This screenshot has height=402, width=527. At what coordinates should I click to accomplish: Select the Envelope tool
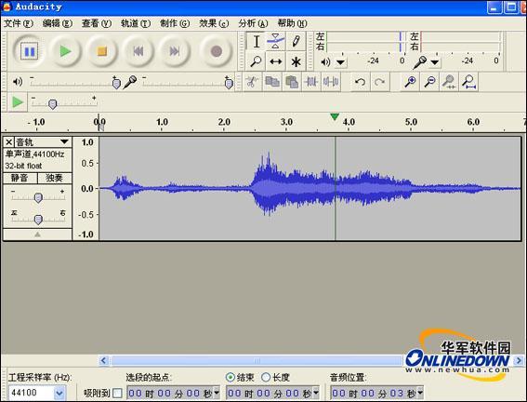tap(276, 42)
